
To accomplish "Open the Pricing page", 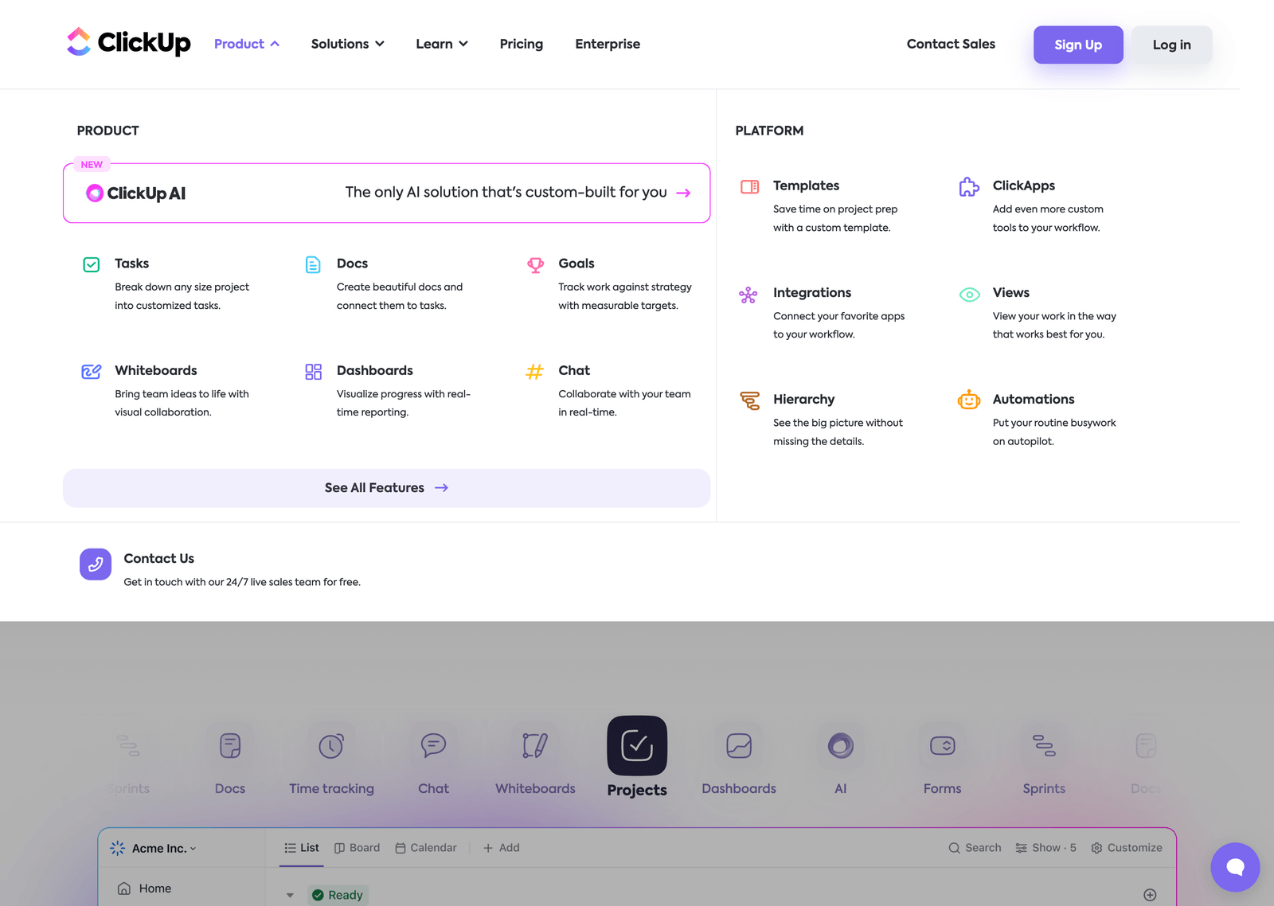I will 522,44.
